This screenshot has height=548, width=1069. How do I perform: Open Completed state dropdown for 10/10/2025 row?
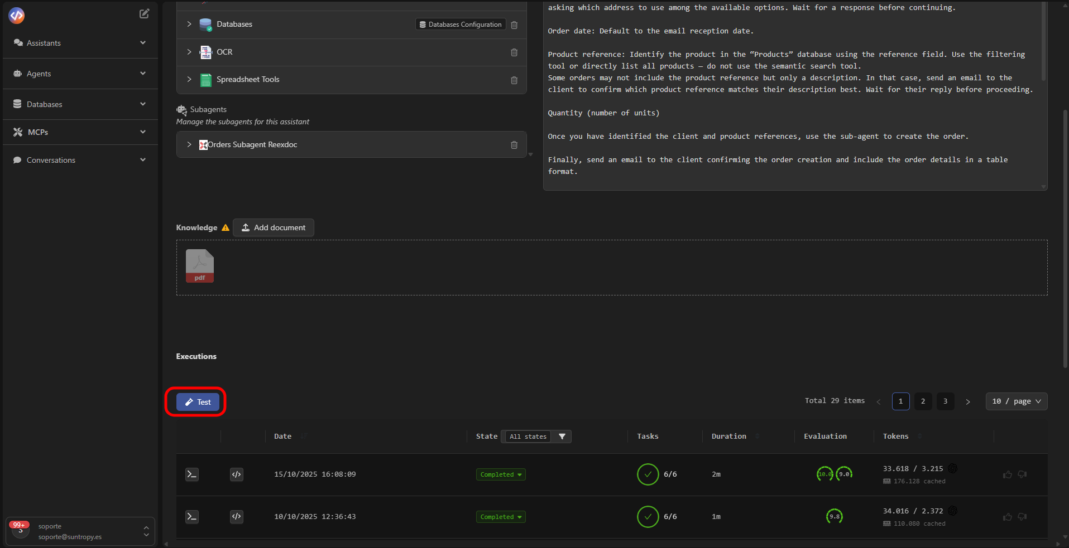(x=501, y=517)
